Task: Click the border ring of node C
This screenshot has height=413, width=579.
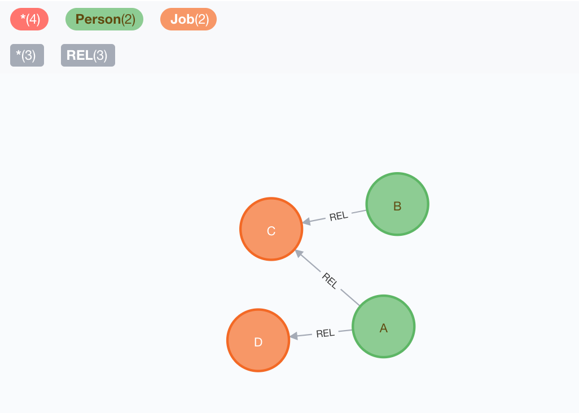Action: [x=271, y=200]
